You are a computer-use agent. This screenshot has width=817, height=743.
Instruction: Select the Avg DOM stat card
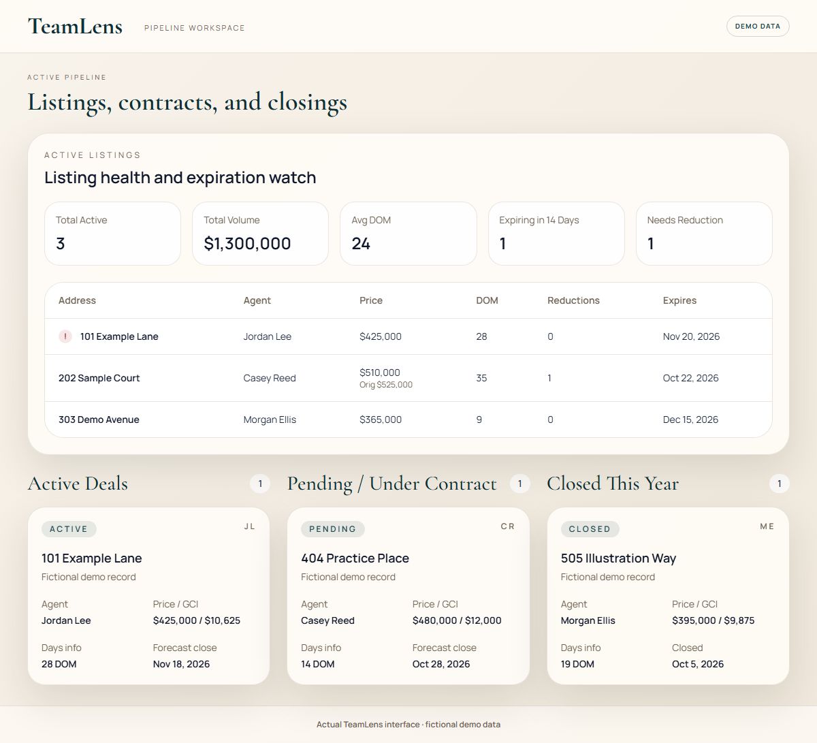point(408,234)
